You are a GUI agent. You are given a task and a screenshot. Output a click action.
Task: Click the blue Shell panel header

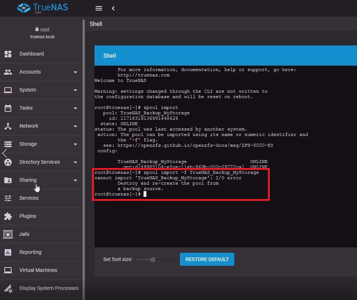pyautogui.click(x=226, y=56)
